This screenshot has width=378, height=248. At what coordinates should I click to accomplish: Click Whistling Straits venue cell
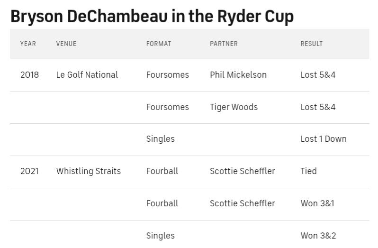click(89, 171)
